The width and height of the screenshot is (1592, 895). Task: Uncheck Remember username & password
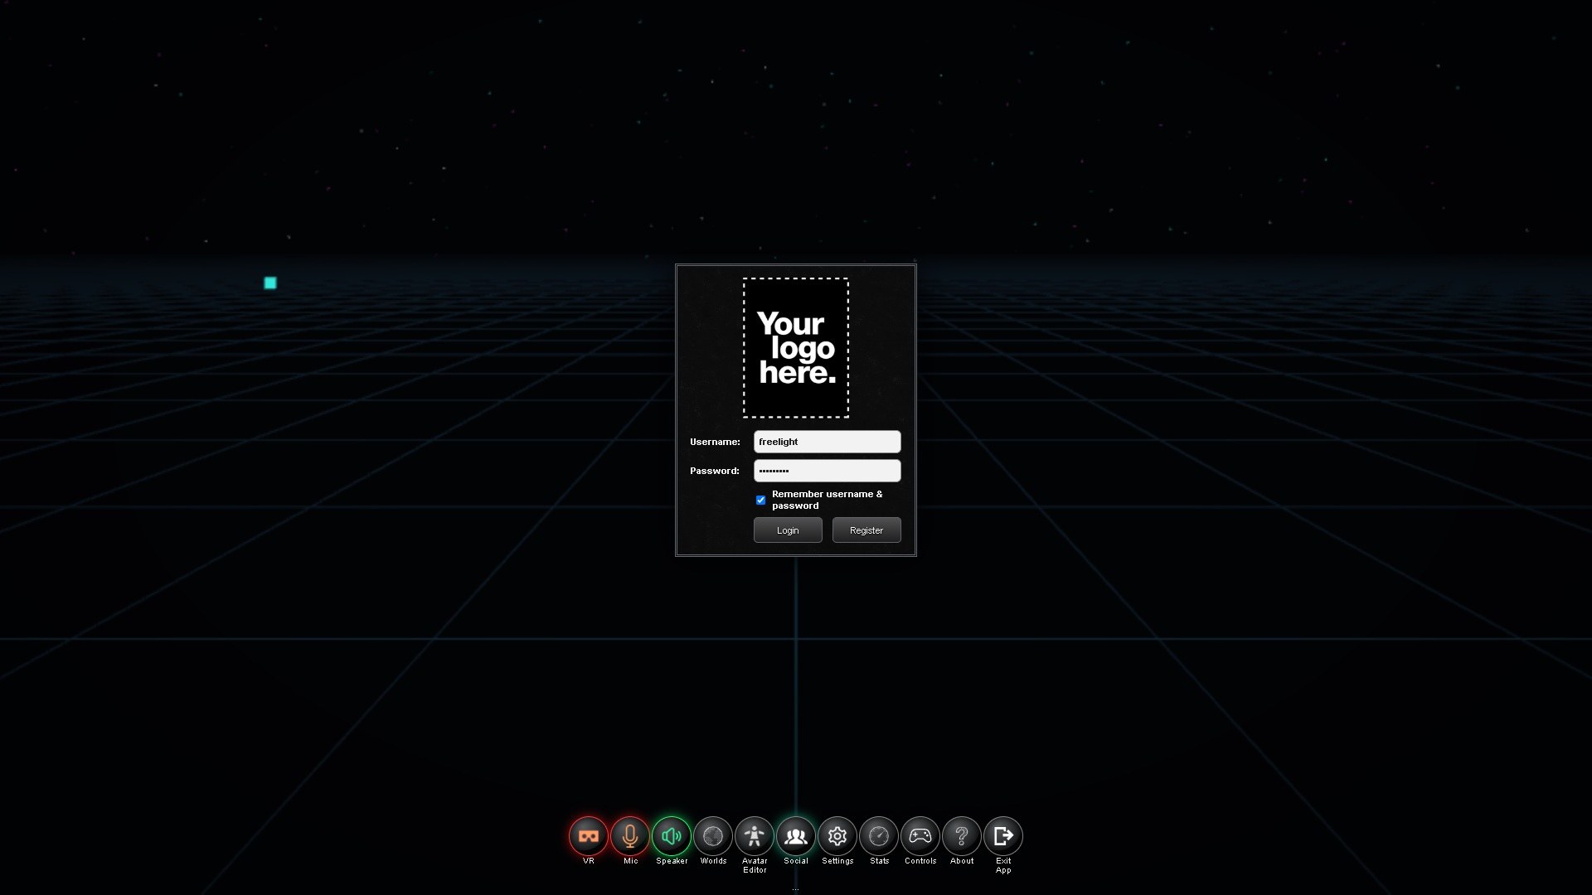tap(760, 500)
